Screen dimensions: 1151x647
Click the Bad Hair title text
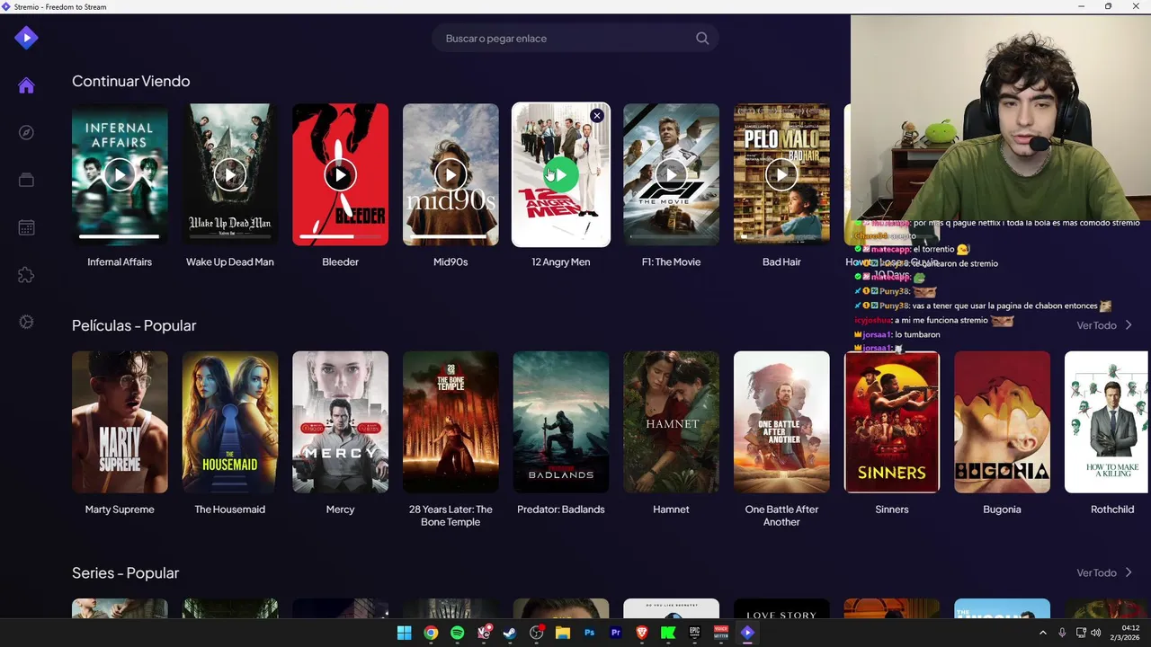(x=781, y=261)
